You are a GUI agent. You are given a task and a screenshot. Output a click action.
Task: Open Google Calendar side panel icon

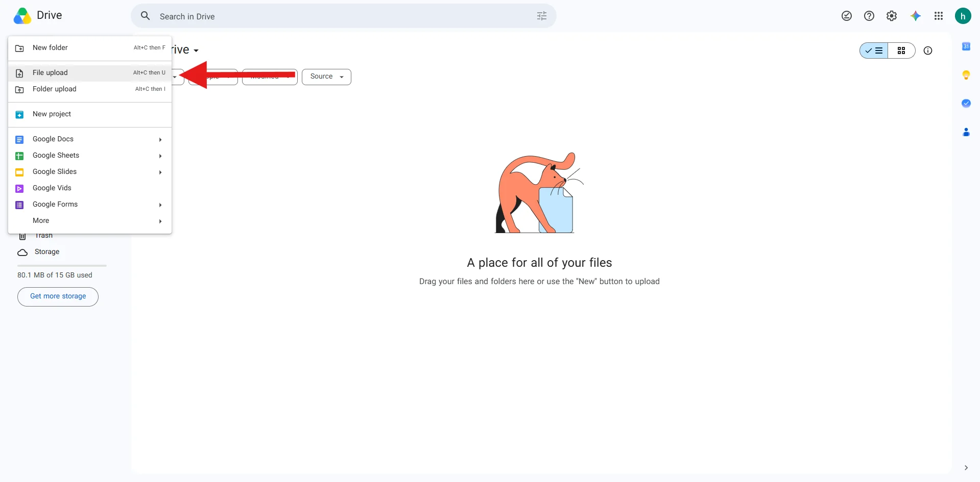[x=966, y=46]
